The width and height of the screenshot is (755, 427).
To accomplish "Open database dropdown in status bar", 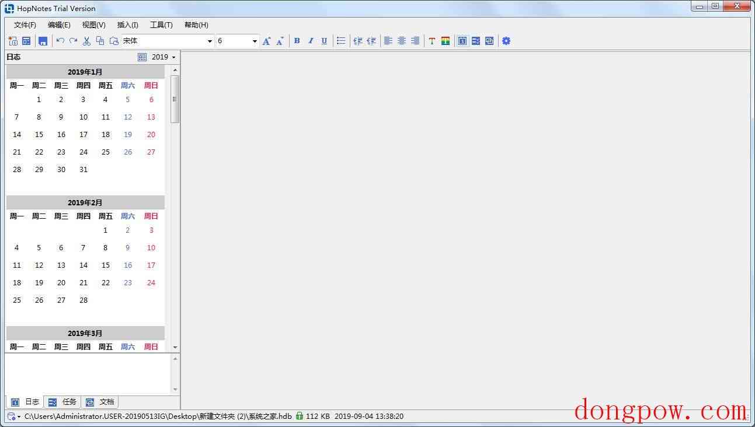I will (x=14, y=416).
